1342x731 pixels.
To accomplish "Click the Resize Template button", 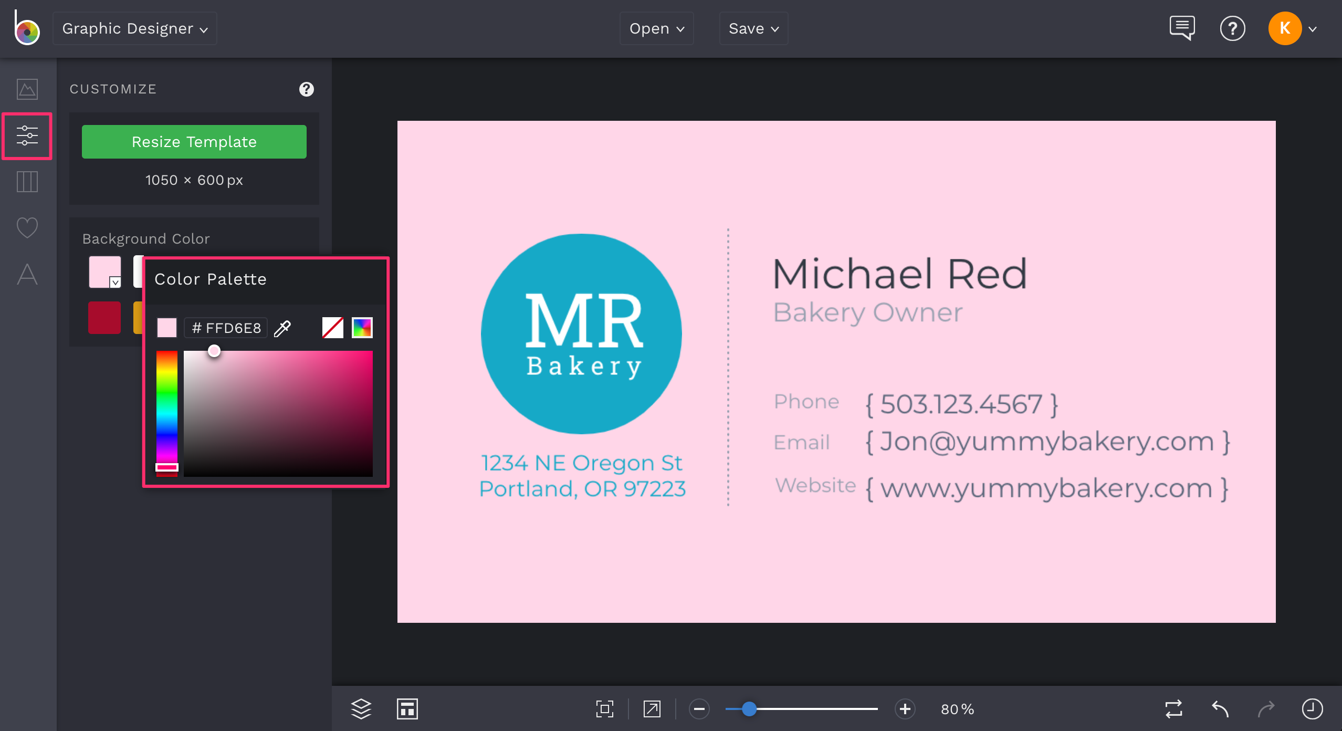I will tap(194, 141).
